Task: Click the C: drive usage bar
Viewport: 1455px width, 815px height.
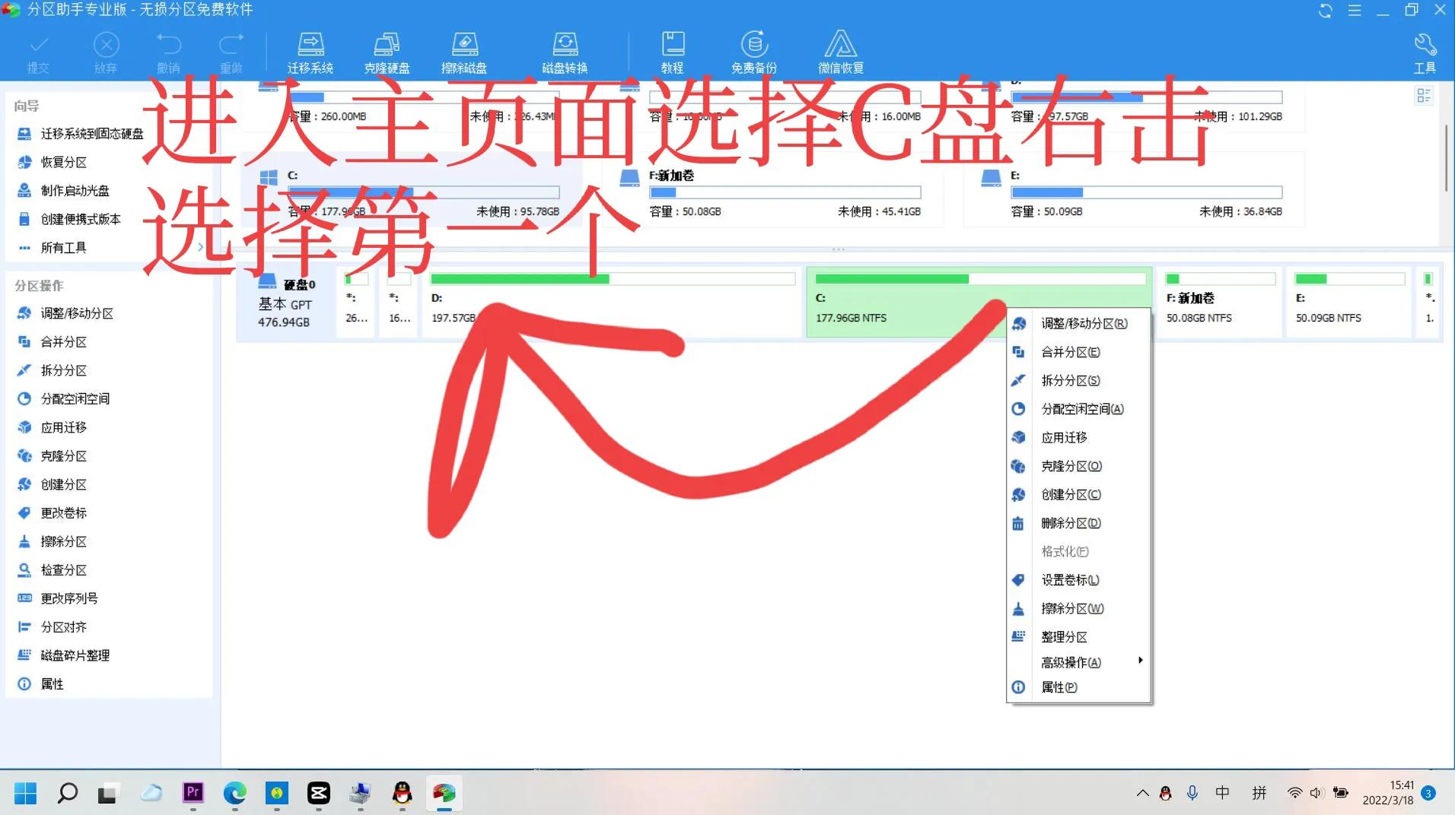Action: (x=425, y=192)
